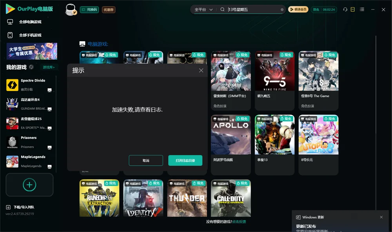Image resolution: width=392 pixels, height=232 pixels.
Task: Click PC icon on 高达破坏者4 row
Action: [x=49, y=109]
